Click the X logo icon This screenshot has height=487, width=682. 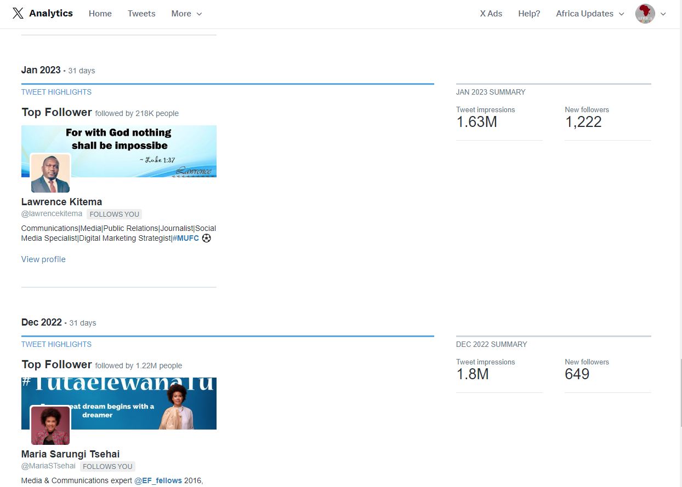point(18,14)
